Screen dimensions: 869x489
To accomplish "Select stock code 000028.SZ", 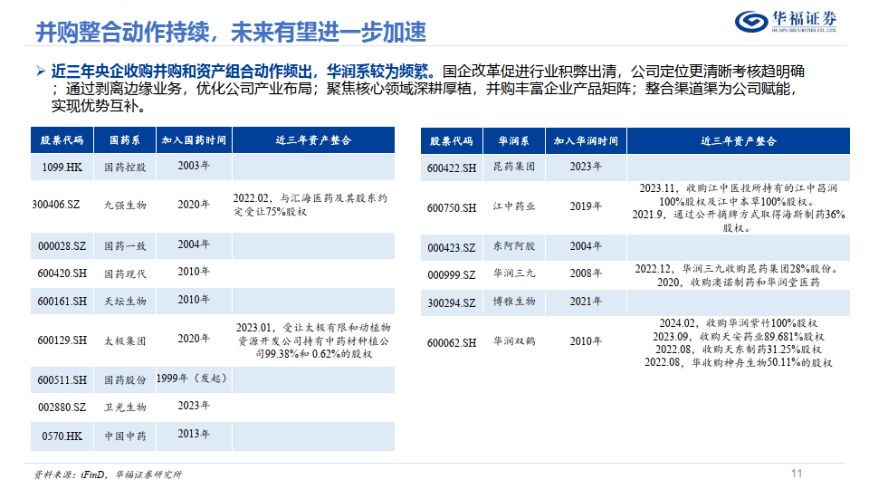I will tap(62, 245).
